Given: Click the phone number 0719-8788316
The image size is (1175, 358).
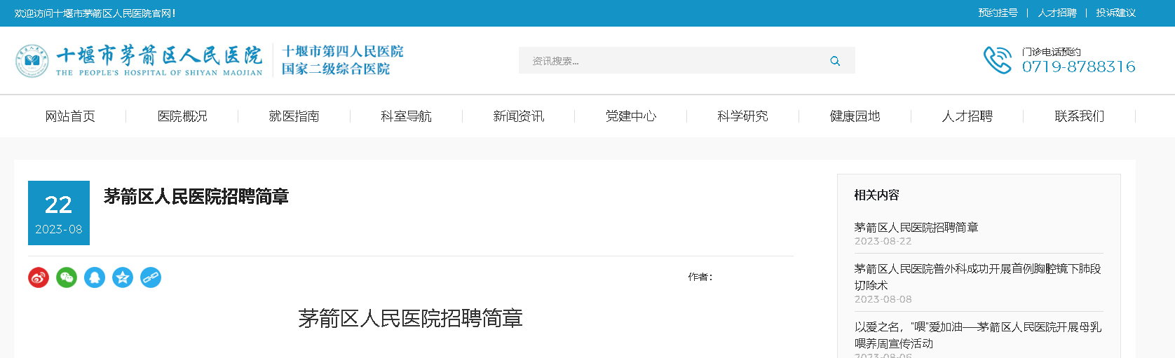Looking at the screenshot, I should 1079,67.
